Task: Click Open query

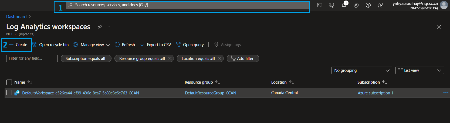Action: pyautogui.click(x=190, y=45)
